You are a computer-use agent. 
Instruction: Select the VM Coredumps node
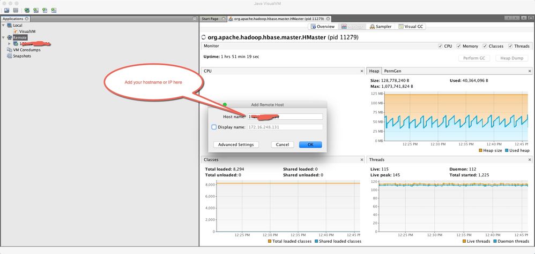click(x=27, y=50)
